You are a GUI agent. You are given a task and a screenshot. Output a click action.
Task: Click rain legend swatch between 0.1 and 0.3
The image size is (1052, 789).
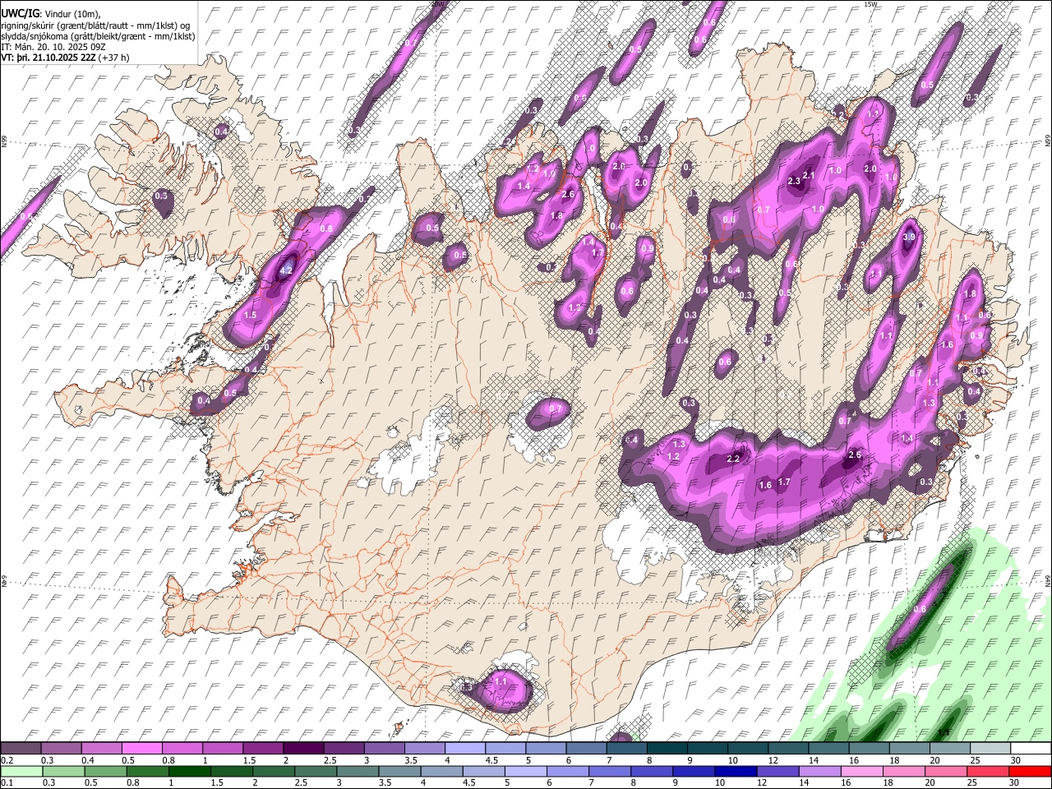[x=22, y=771]
